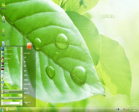Click the Shut down button

[26, 103]
